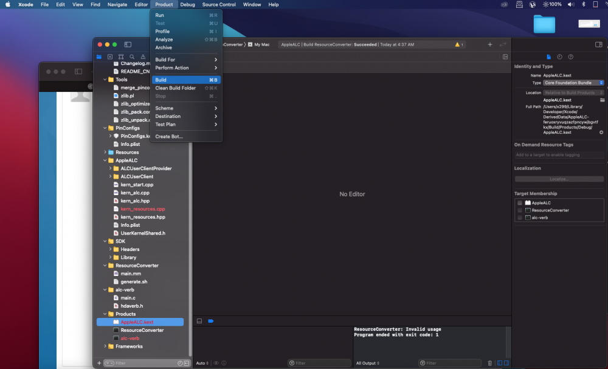The image size is (608, 369).
Task: Open Source Control menu in menu bar
Action: click(219, 5)
